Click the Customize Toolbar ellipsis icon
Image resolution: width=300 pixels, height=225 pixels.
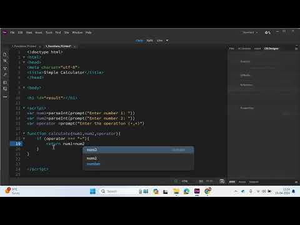point(5,97)
